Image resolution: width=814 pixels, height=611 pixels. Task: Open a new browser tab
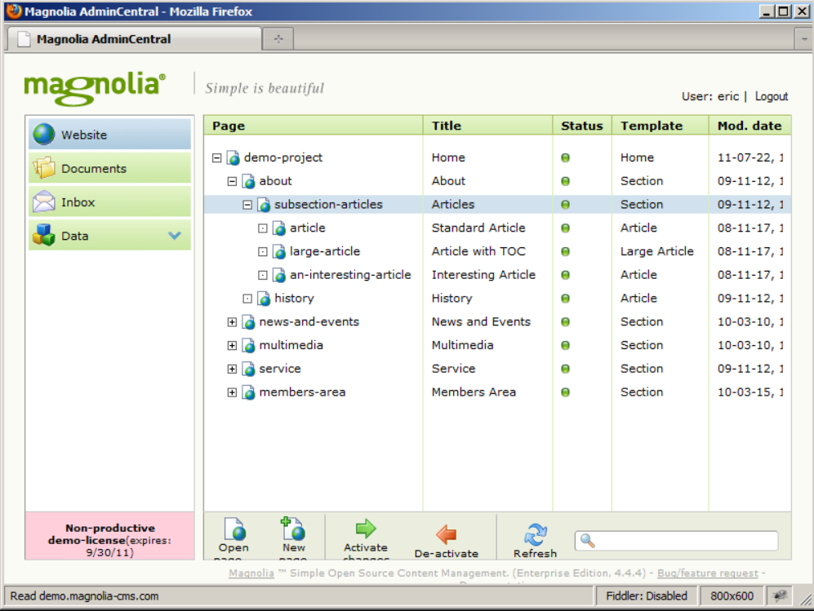pyautogui.click(x=278, y=38)
